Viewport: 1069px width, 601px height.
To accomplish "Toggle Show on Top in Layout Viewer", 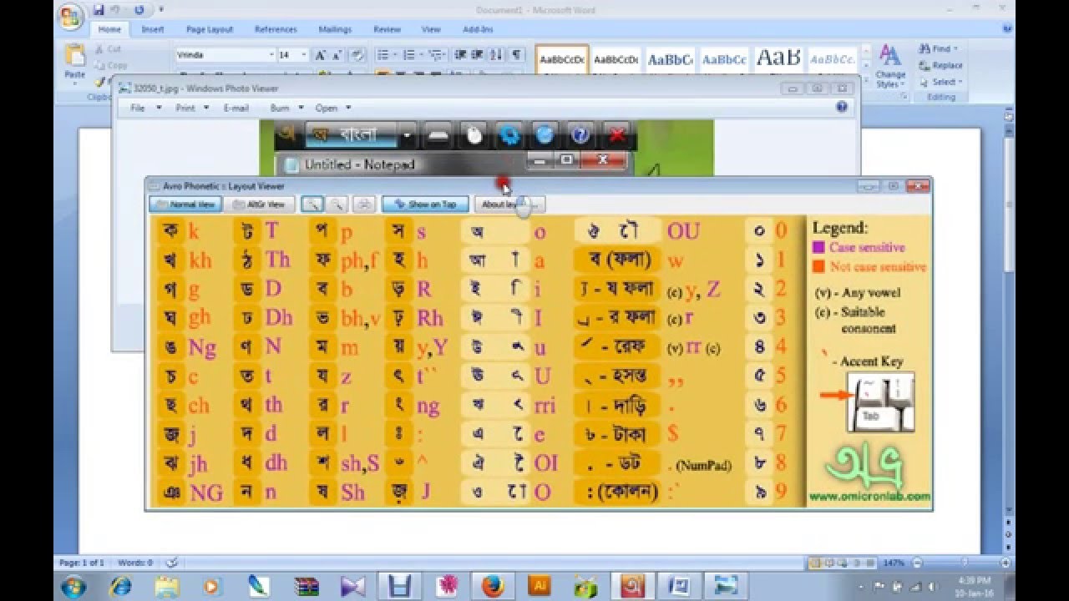I will [425, 204].
